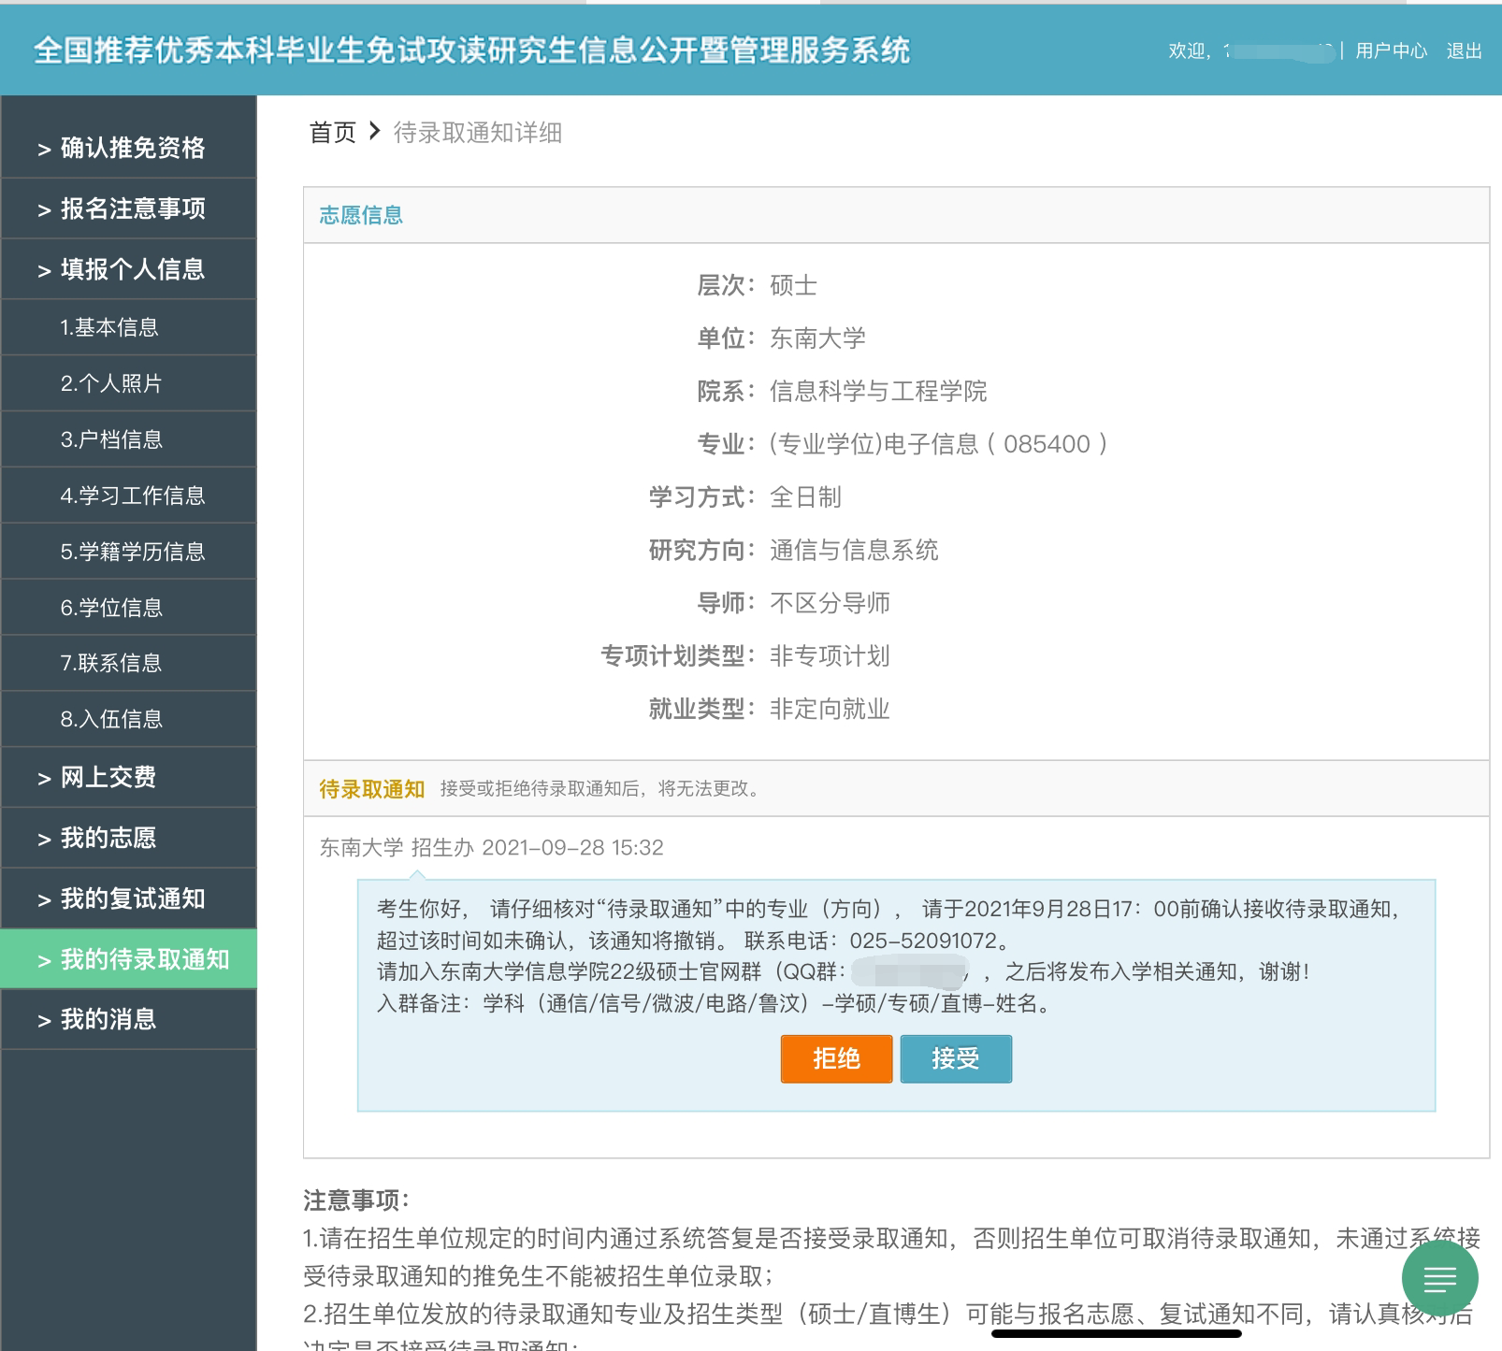Select 4.学习工作信息 sidebar item
This screenshot has height=1351, width=1502.
pos(132,496)
